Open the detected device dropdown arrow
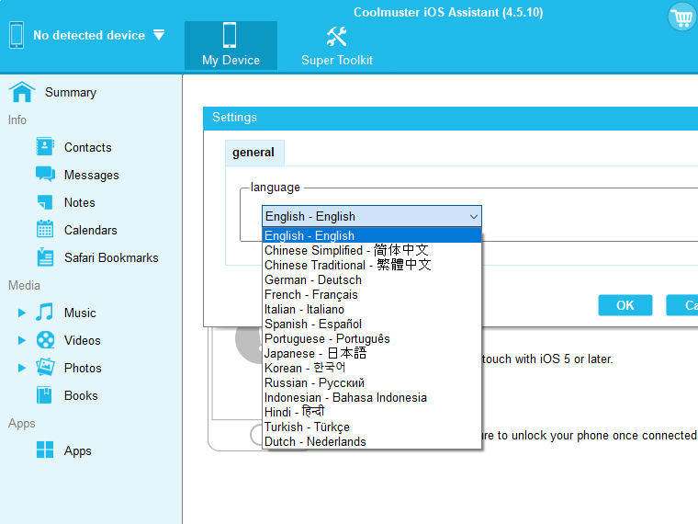Image resolution: width=698 pixels, height=524 pixels. pos(159,34)
